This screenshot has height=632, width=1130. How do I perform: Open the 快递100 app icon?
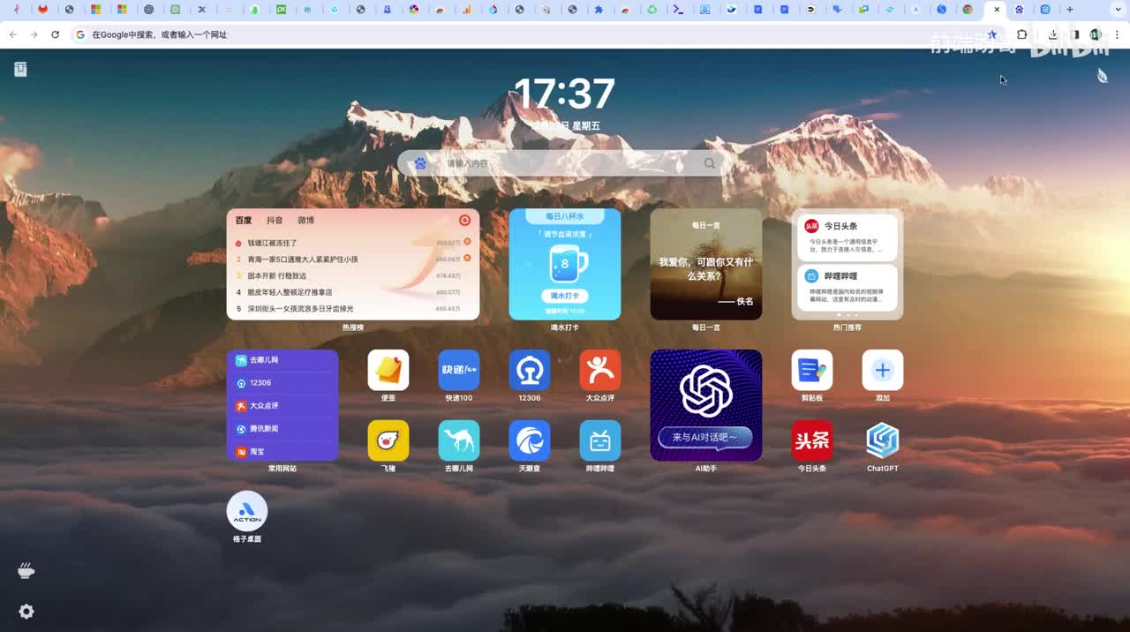[459, 371]
